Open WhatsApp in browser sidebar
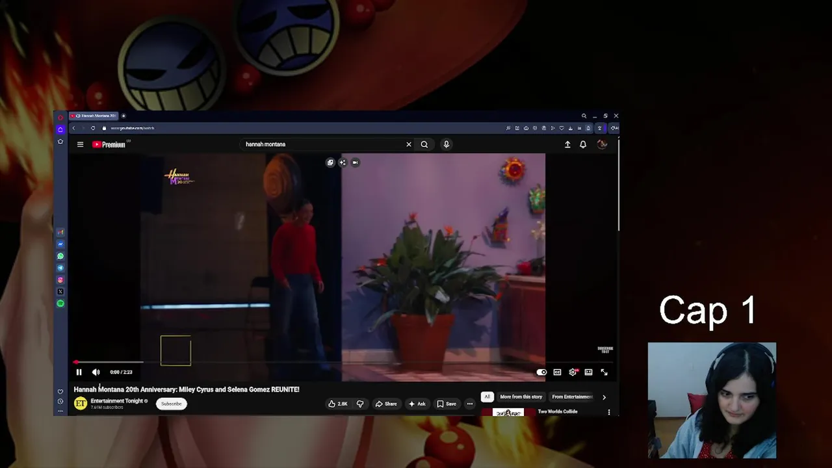Image resolution: width=832 pixels, height=468 pixels. click(60, 256)
